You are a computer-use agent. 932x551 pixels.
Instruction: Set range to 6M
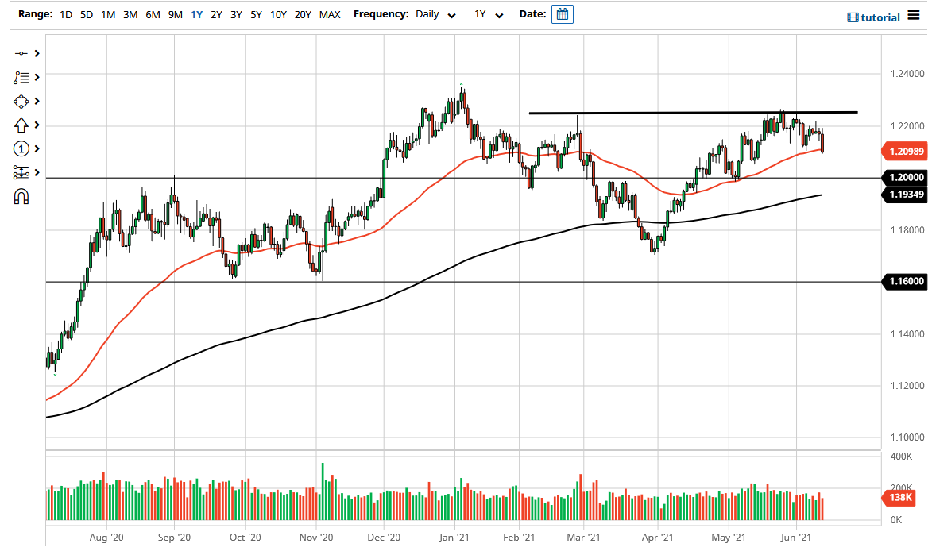153,14
